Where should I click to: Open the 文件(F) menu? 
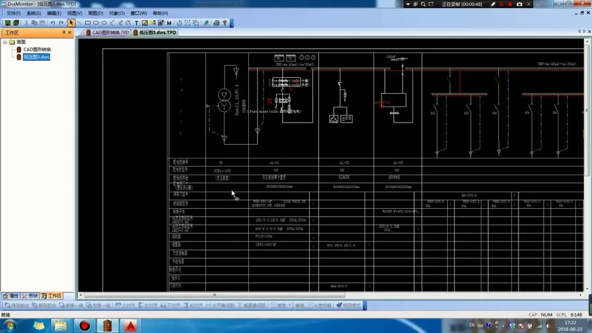pos(13,13)
